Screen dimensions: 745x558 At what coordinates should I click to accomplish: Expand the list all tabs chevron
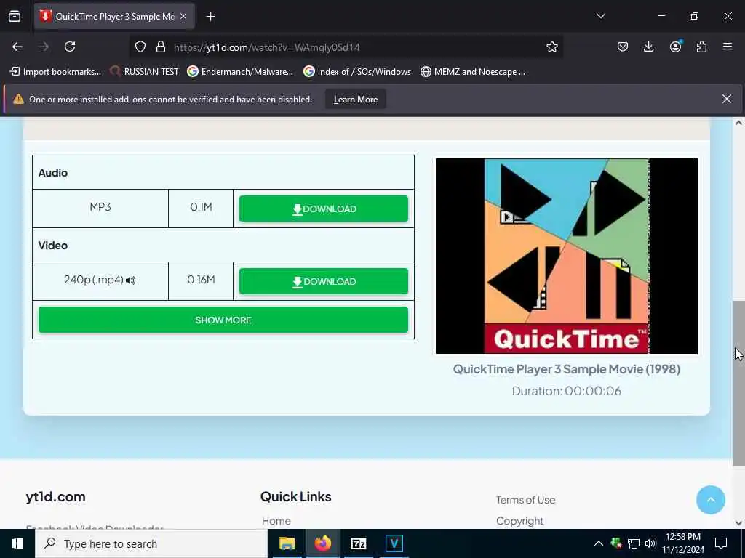coord(600,16)
